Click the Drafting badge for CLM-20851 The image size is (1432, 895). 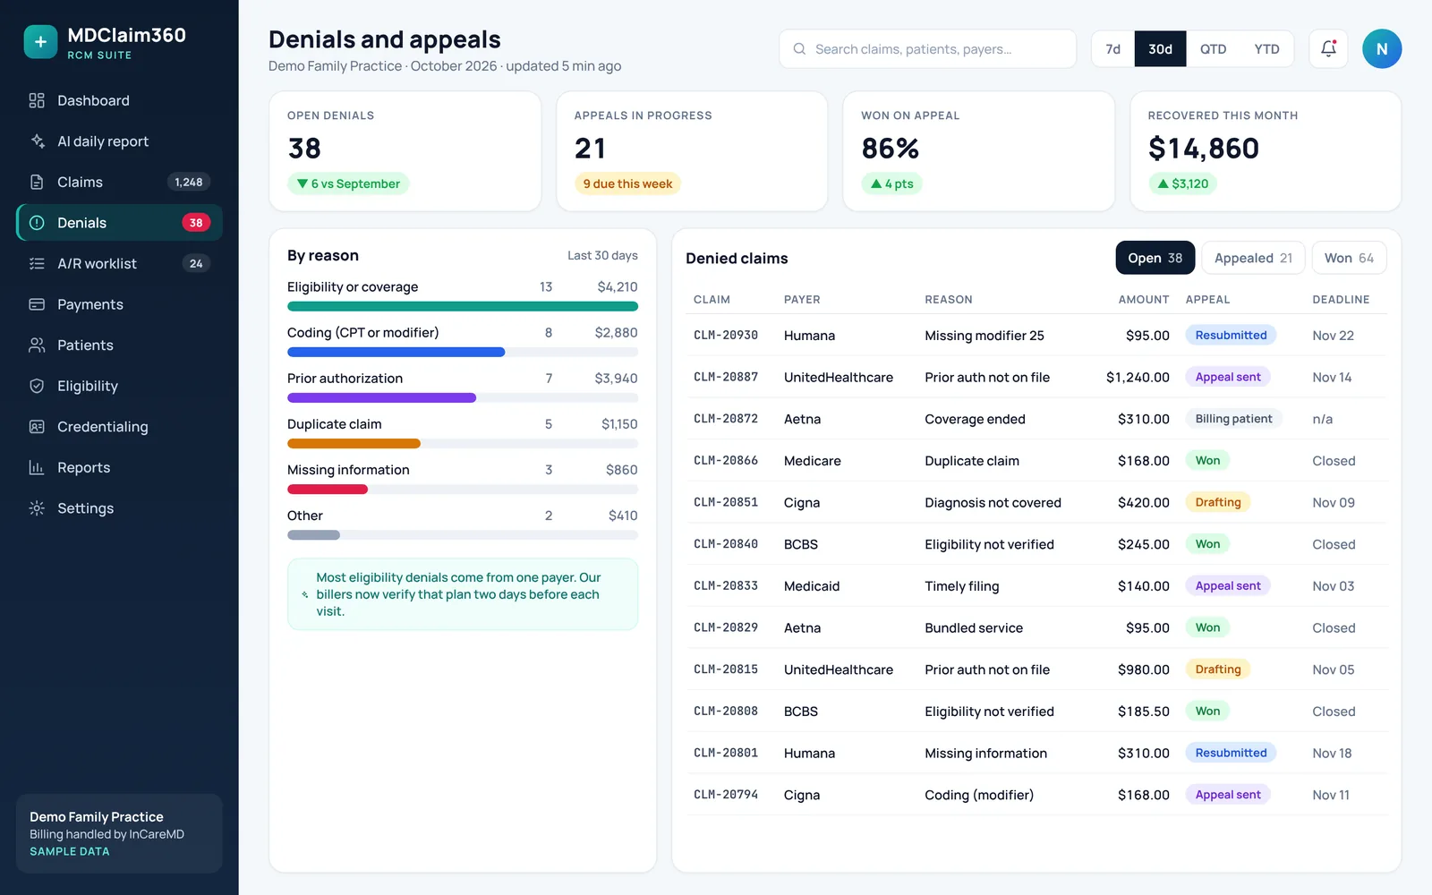click(1218, 502)
